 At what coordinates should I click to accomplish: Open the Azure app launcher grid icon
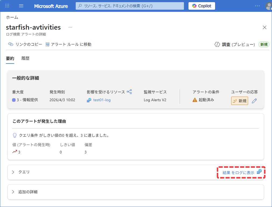(7, 6)
